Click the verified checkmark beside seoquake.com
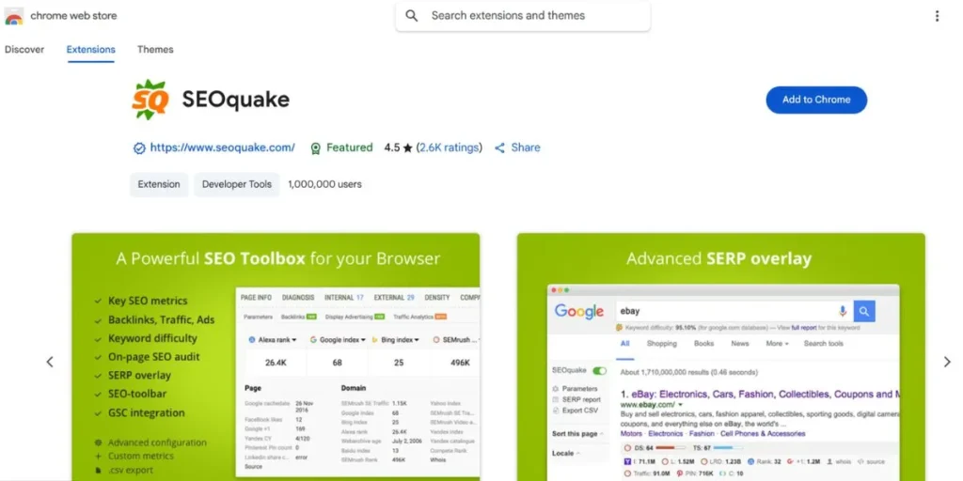Screen dimensions: 963x481 tap(139, 147)
